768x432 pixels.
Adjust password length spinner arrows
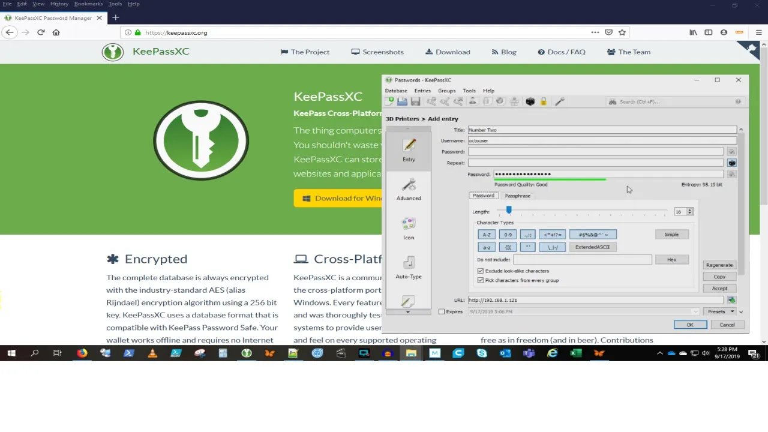pos(690,212)
